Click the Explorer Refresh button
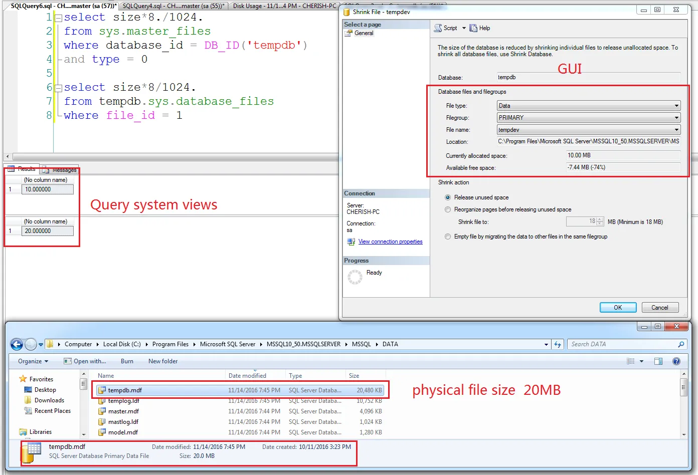698x475 pixels. (x=557, y=344)
